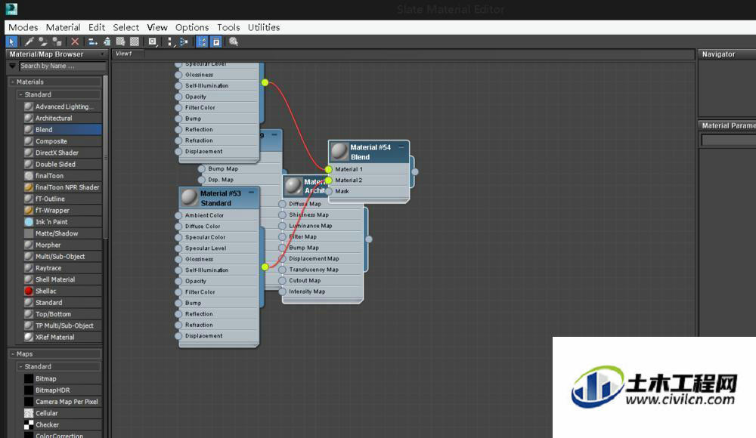The width and height of the screenshot is (756, 438).
Task: Click the Material 1 input socket on Blend
Action: [x=328, y=169]
